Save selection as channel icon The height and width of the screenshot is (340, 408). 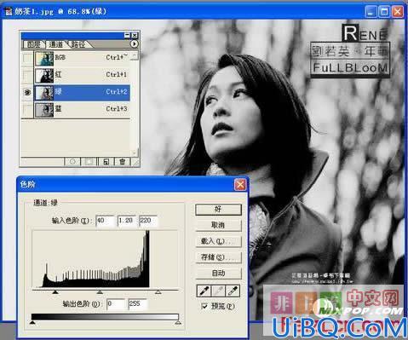89,162
